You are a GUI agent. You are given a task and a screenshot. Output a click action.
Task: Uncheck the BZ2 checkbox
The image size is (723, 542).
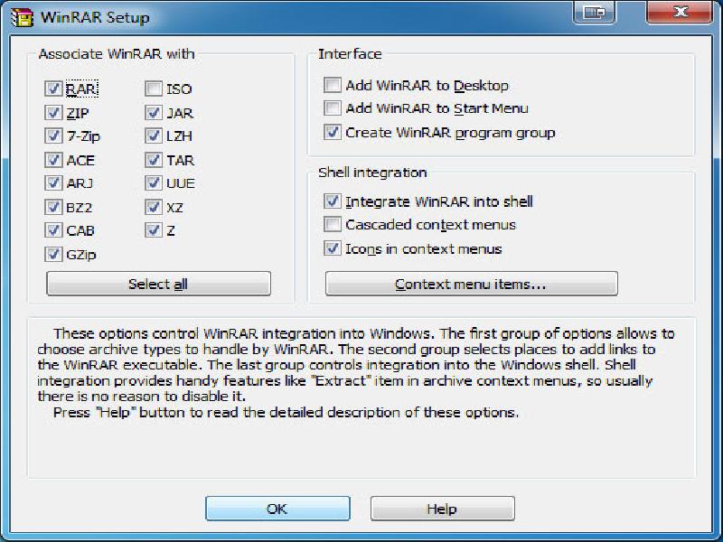coord(53,207)
